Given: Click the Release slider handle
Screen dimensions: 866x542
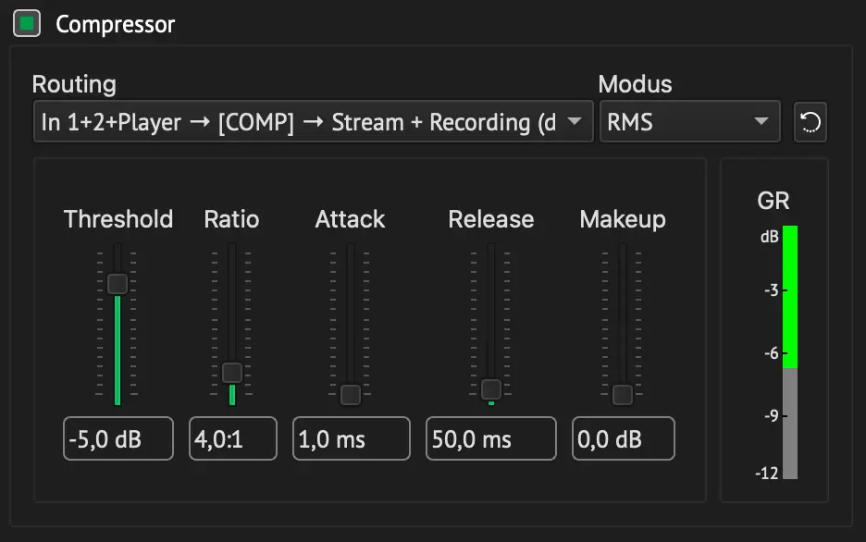Looking at the screenshot, I should point(491,389).
